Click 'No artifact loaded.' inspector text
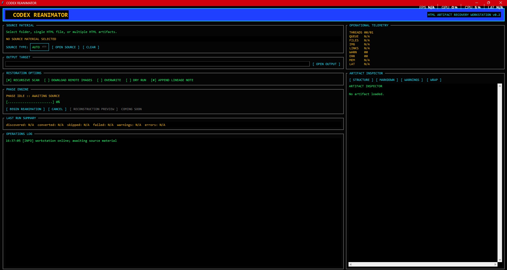The image size is (507, 270). (x=366, y=94)
